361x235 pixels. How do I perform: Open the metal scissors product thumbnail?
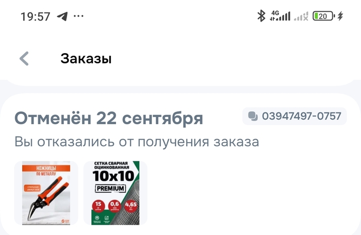46,193
